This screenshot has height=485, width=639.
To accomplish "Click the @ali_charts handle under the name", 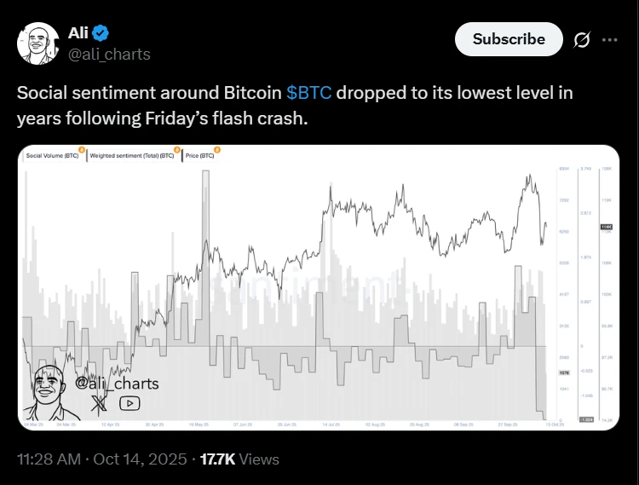I will click(x=109, y=55).
